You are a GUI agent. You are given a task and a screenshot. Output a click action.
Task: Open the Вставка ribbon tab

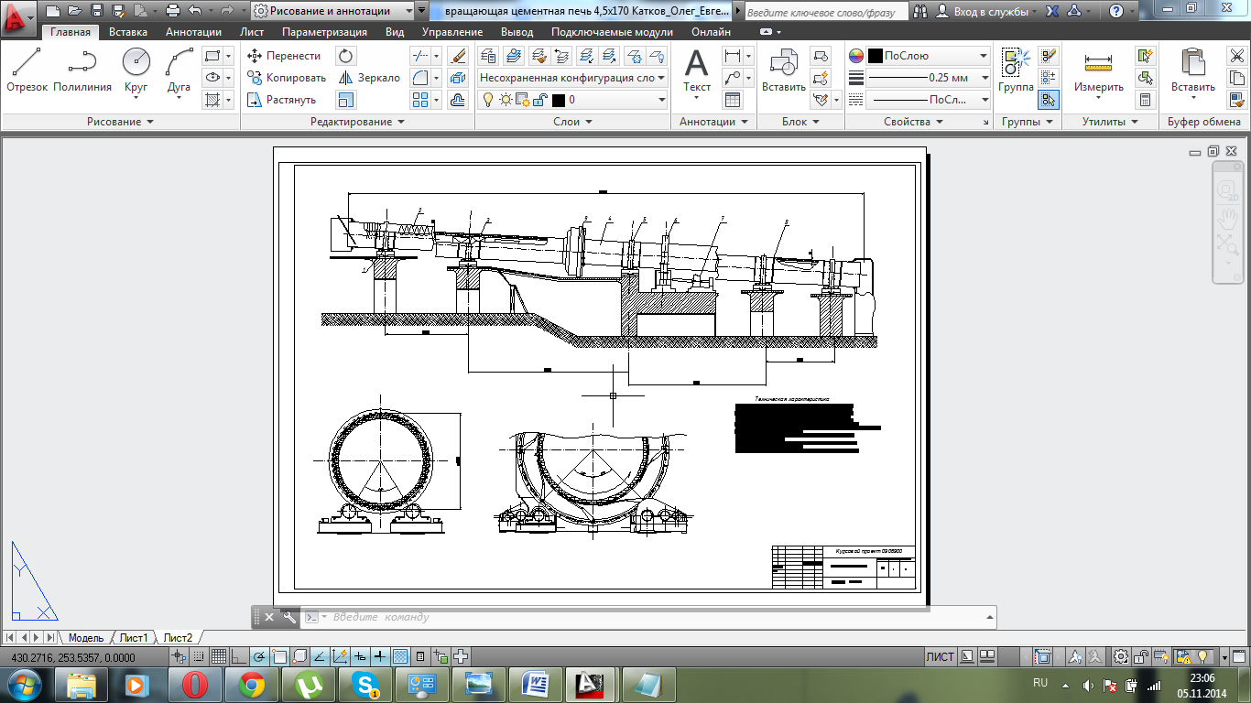[128, 32]
